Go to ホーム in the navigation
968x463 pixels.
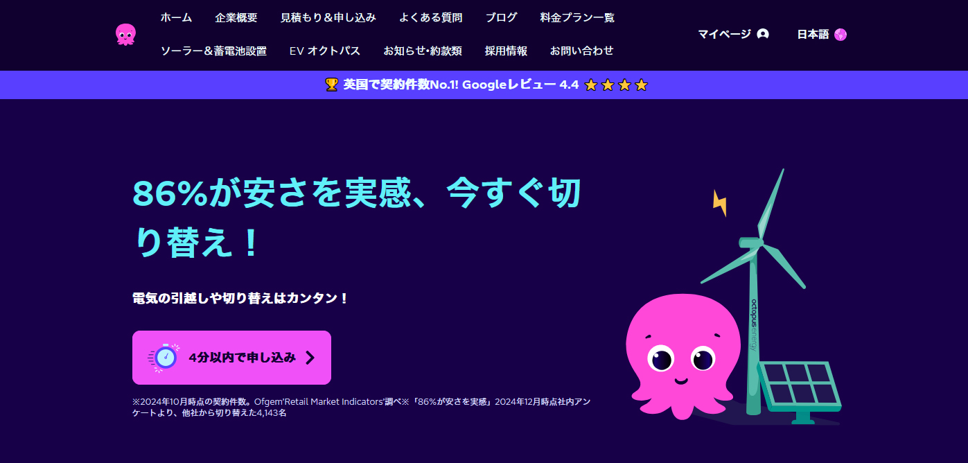click(x=176, y=17)
